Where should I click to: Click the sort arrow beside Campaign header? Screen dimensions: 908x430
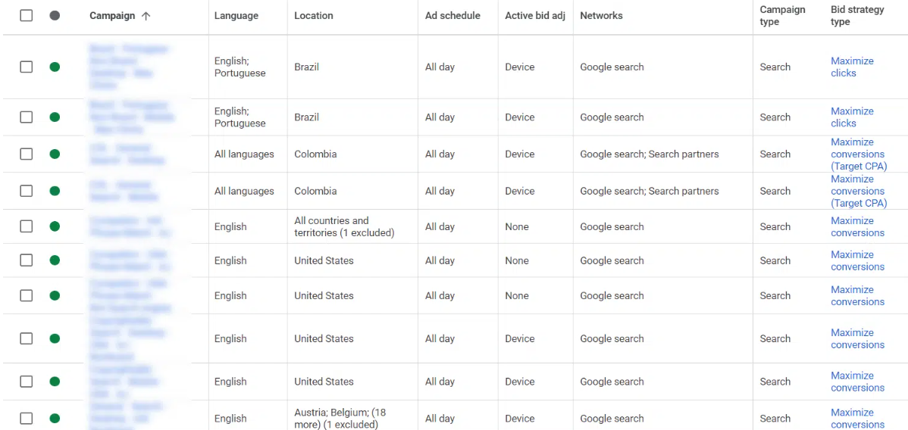tap(146, 16)
